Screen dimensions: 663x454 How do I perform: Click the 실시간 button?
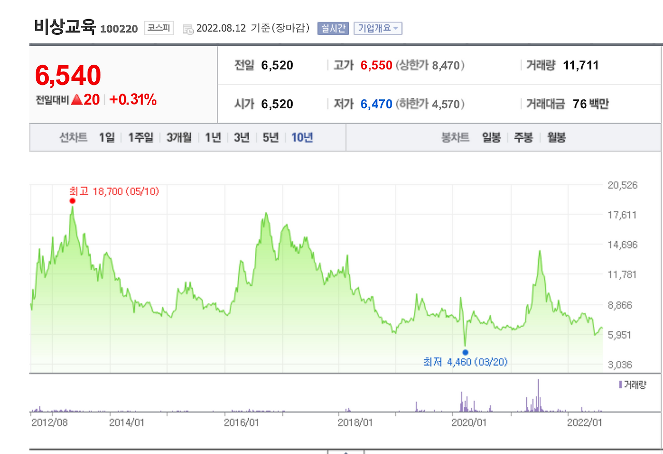point(334,28)
